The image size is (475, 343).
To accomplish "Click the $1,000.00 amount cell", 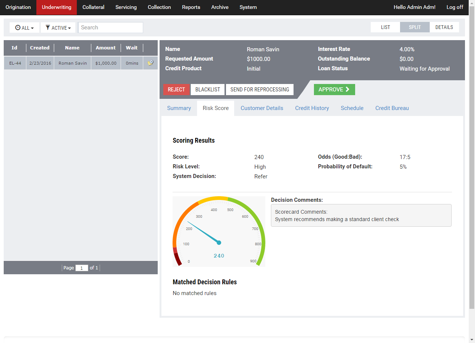I will (x=106, y=63).
